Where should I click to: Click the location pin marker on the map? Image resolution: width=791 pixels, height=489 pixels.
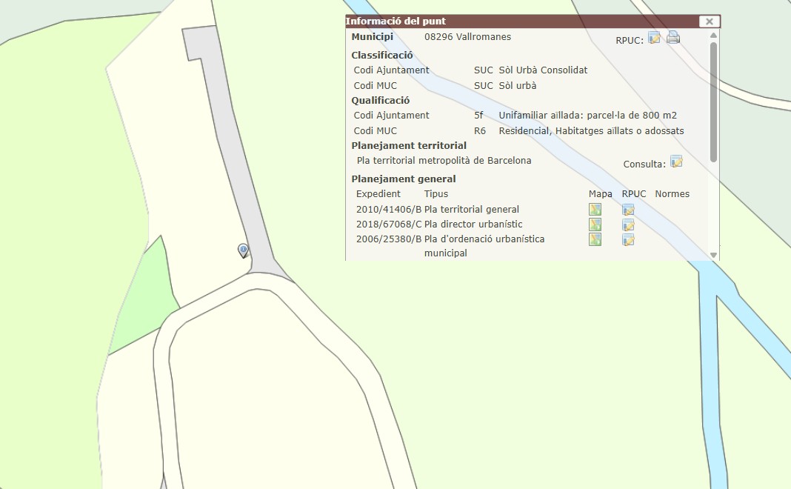coord(243,250)
